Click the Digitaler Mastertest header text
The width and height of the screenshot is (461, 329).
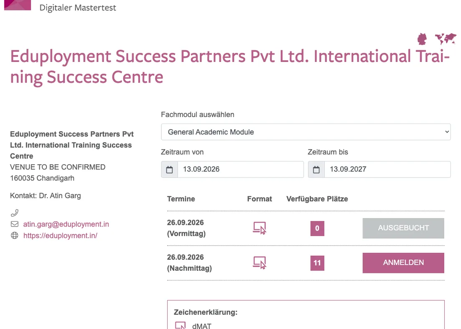78,8
